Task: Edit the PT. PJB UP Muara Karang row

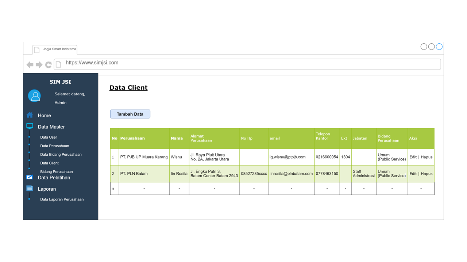Action: [x=413, y=157]
